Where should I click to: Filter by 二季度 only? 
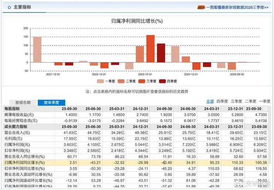tap(251, 101)
